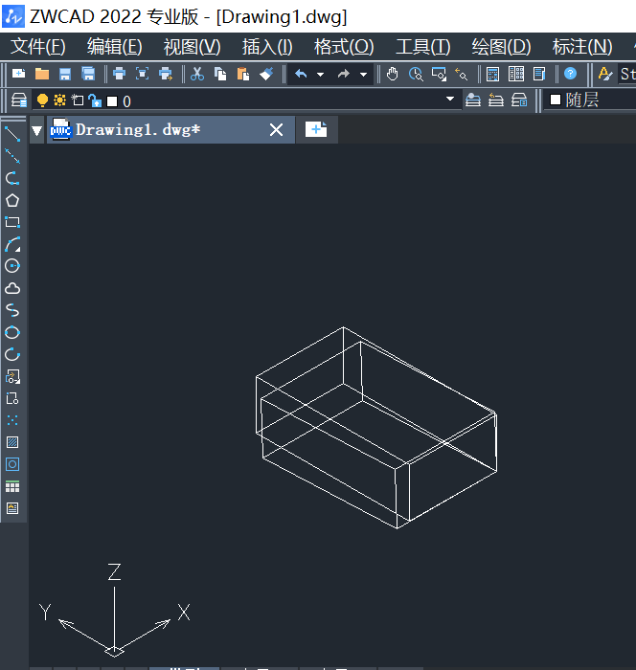
Task: Expand the redo history dropdown arrow
Action: point(363,75)
